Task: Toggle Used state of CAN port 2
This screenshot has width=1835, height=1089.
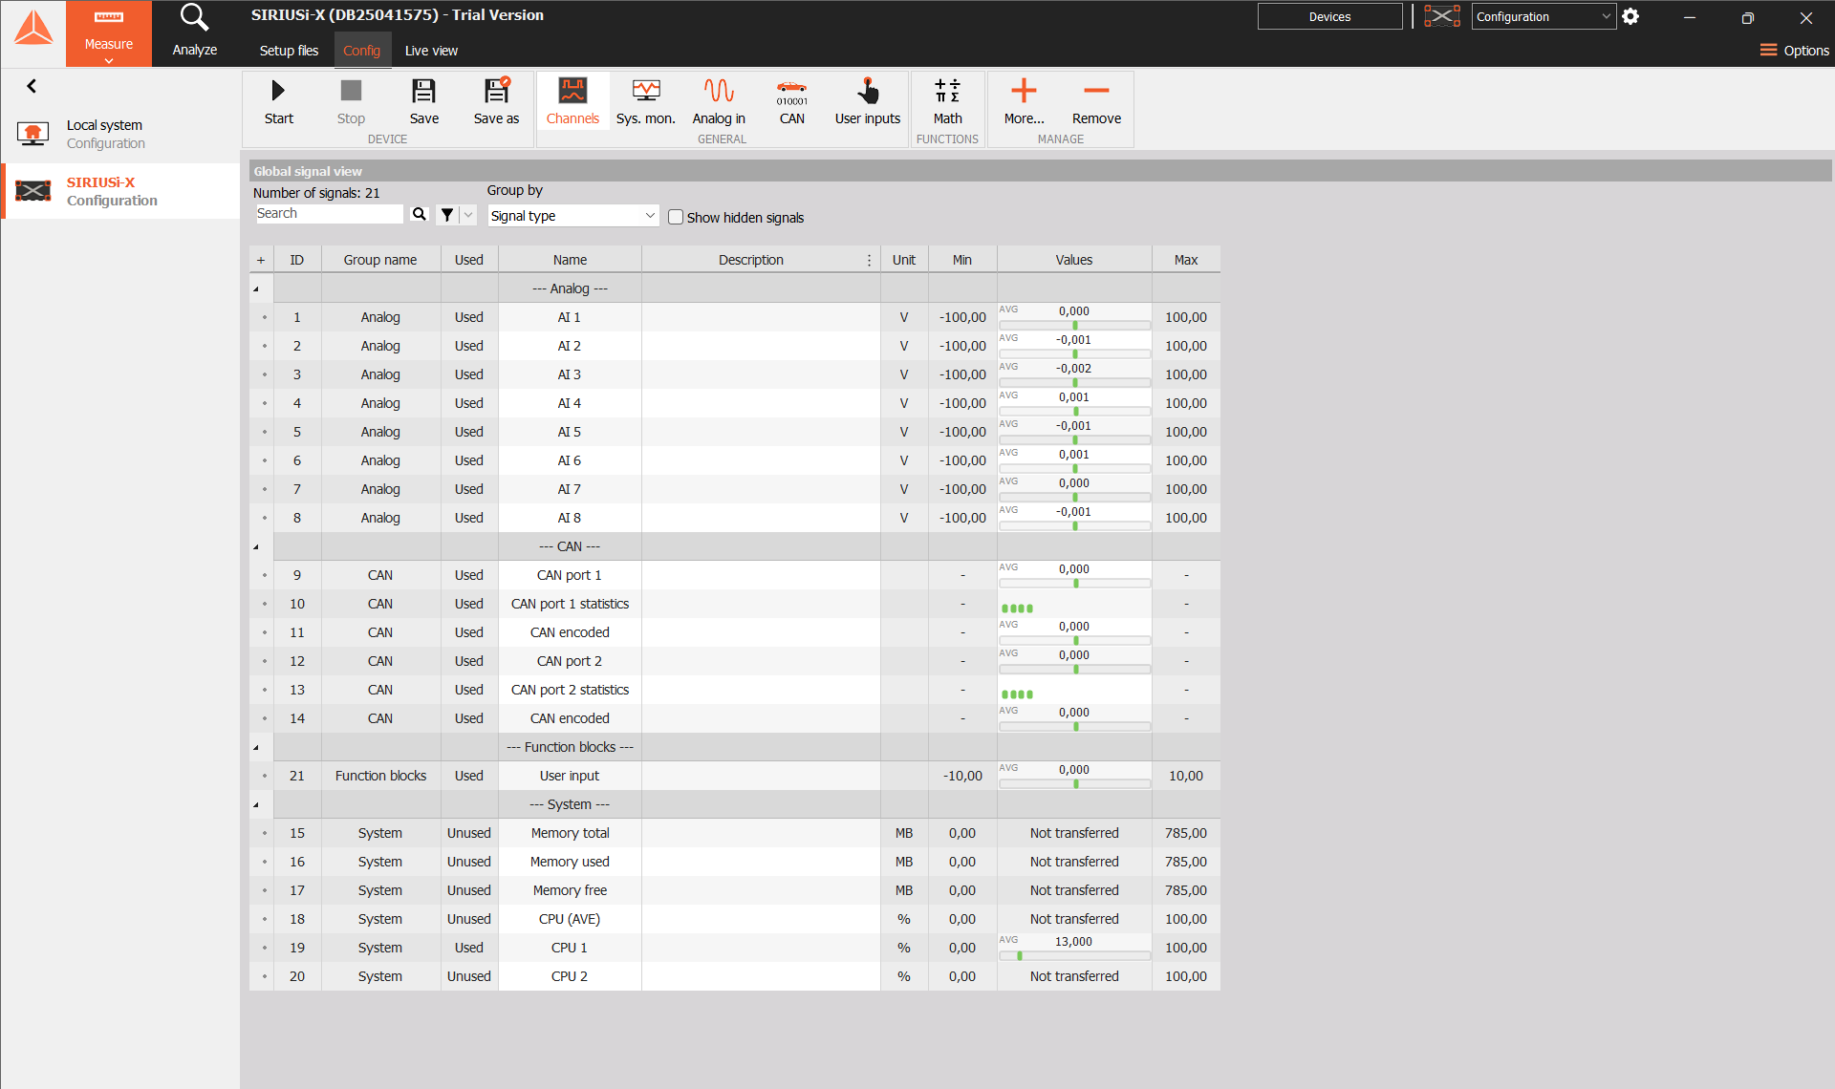Action: [468, 661]
